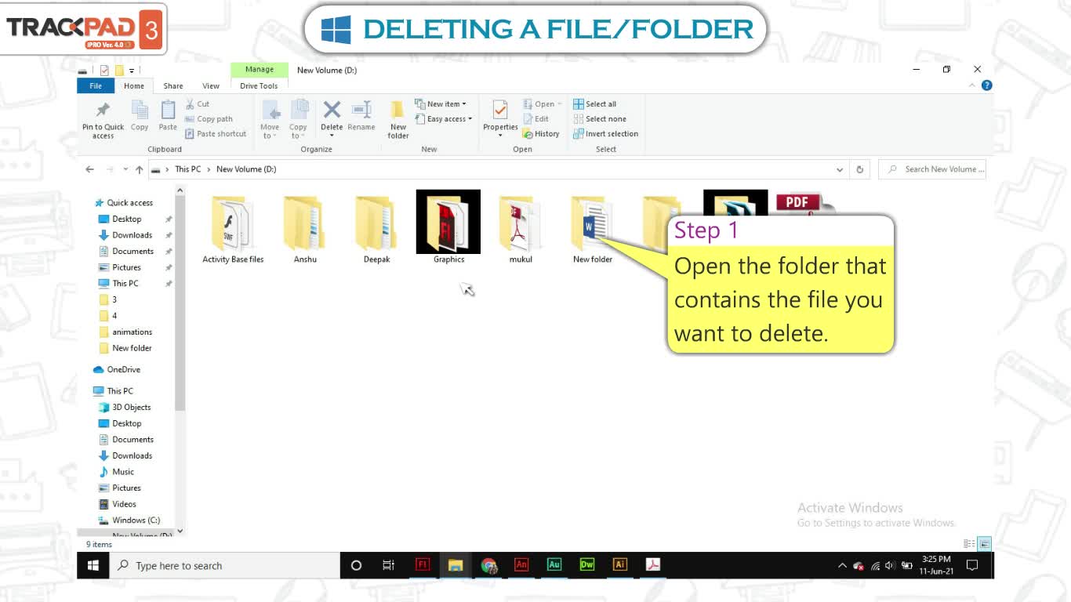Open Adobe Animate from the taskbar
The height and width of the screenshot is (602, 1071).
point(521,565)
